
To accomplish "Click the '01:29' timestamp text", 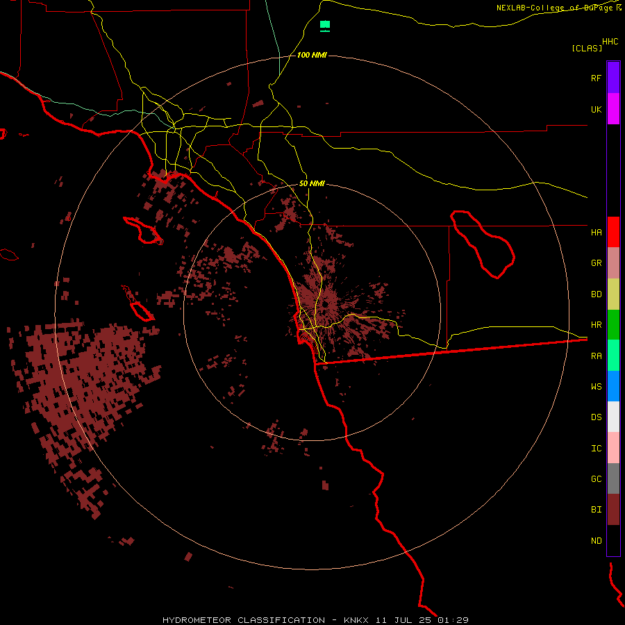I will 453,620.
